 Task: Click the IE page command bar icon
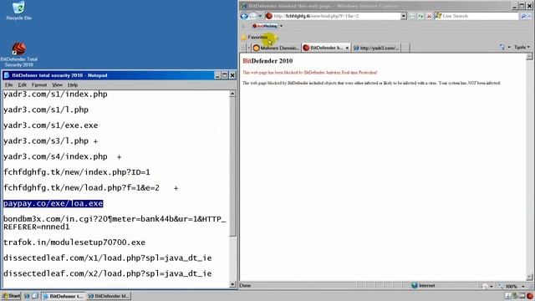[x=502, y=47]
